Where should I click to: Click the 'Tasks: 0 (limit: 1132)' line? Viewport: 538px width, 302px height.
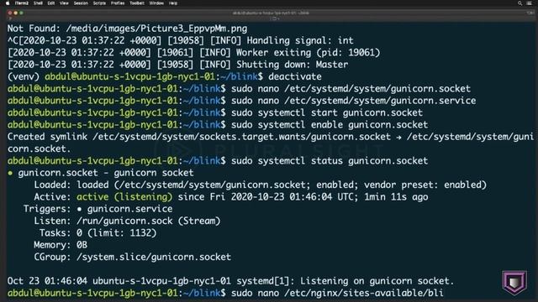click(98, 232)
